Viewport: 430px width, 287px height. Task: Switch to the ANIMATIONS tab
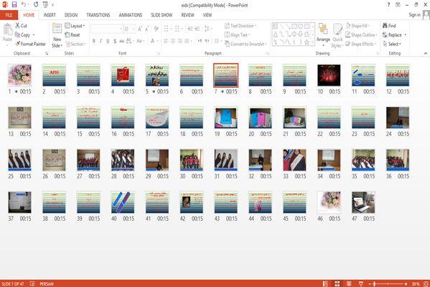tap(131, 15)
